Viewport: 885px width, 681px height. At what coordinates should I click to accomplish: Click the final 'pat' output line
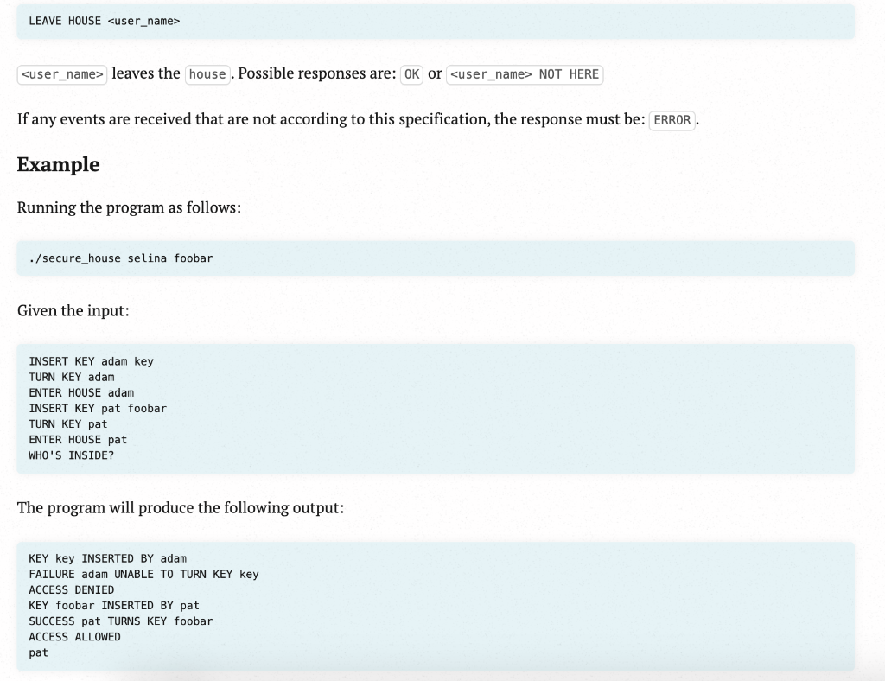coord(38,652)
